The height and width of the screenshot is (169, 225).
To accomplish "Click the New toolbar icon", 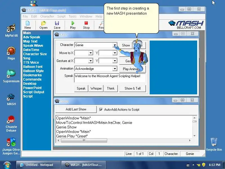I will click(x=28, y=25).
